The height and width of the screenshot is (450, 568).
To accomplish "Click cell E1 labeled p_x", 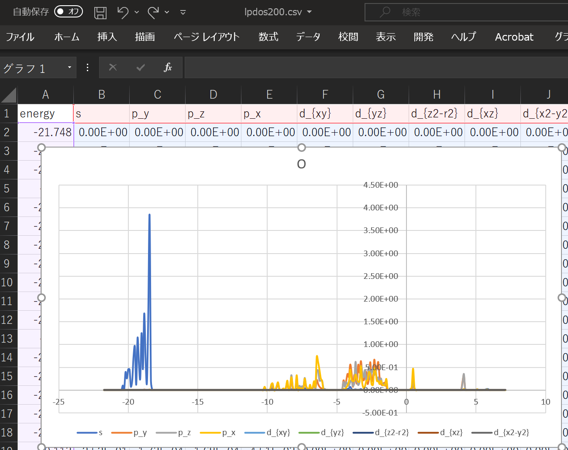I will (x=269, y=113).
